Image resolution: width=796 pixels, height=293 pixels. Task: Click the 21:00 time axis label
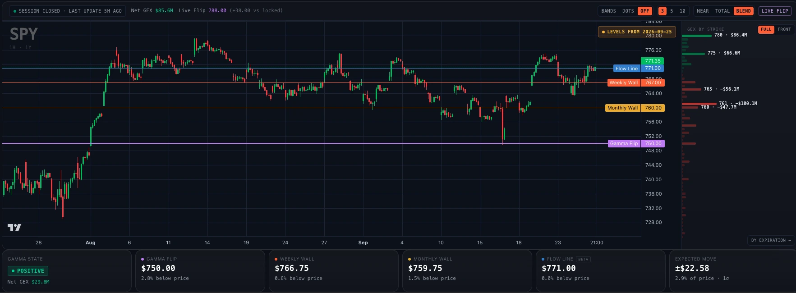597,243
